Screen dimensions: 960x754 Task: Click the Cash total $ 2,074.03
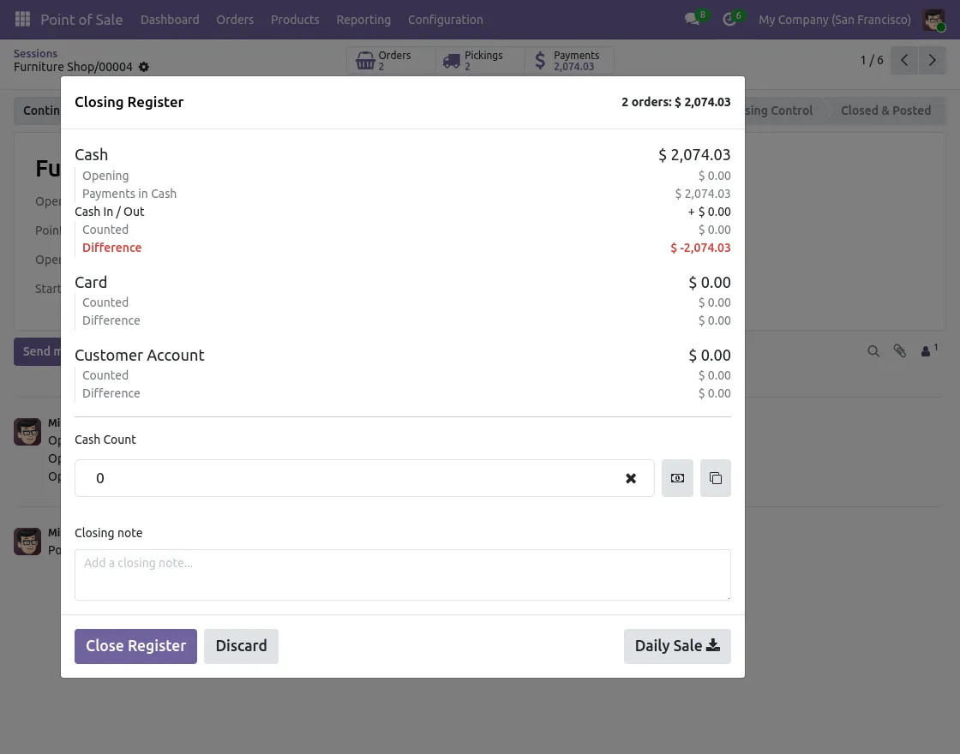point(694,155)
